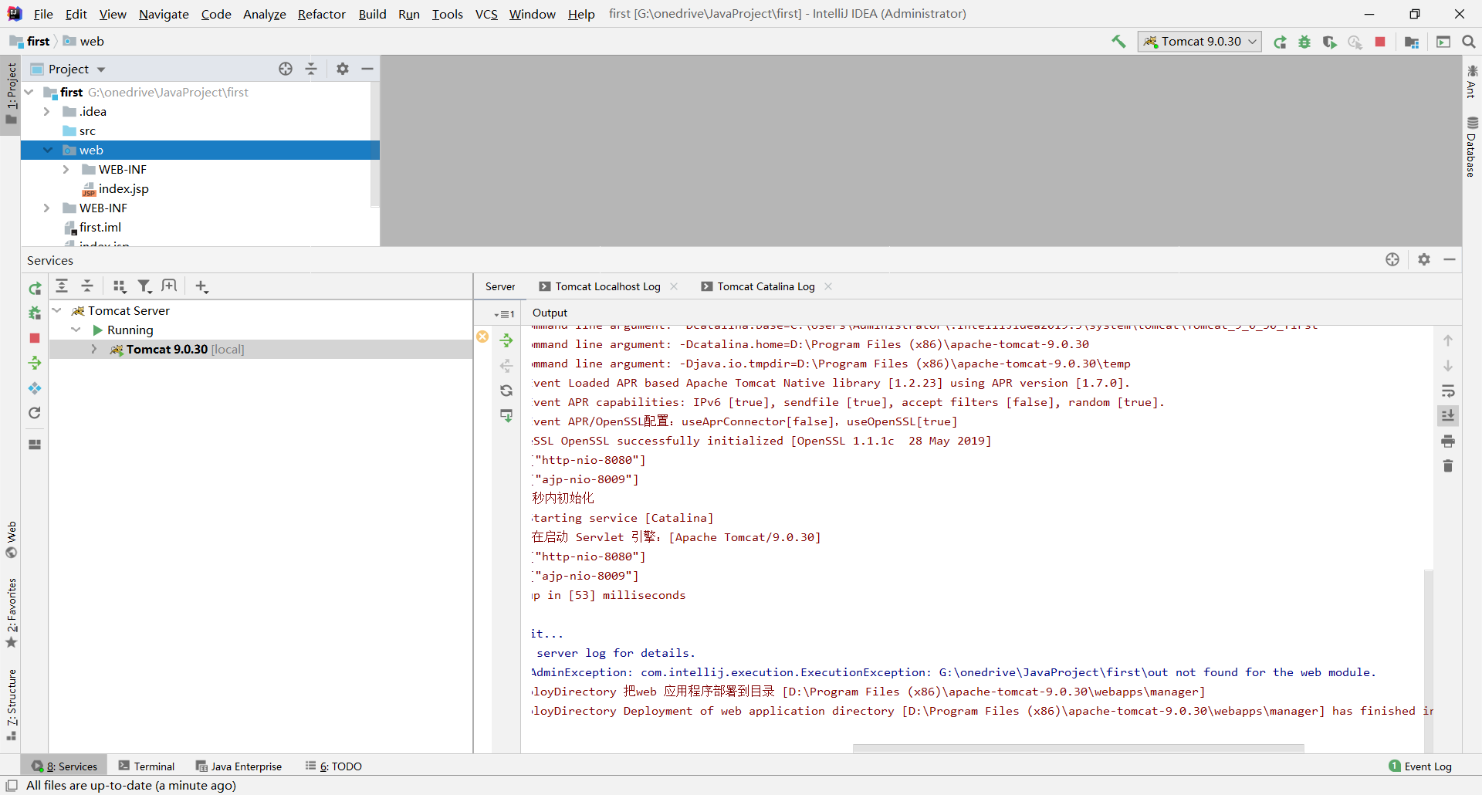Toggle the Z: Structure side tab
Screen dimensions: 1482x795
tap(11, 705)
